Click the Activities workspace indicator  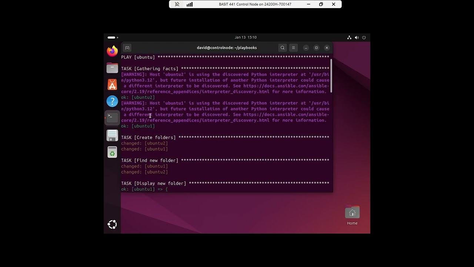click(113, 37)
